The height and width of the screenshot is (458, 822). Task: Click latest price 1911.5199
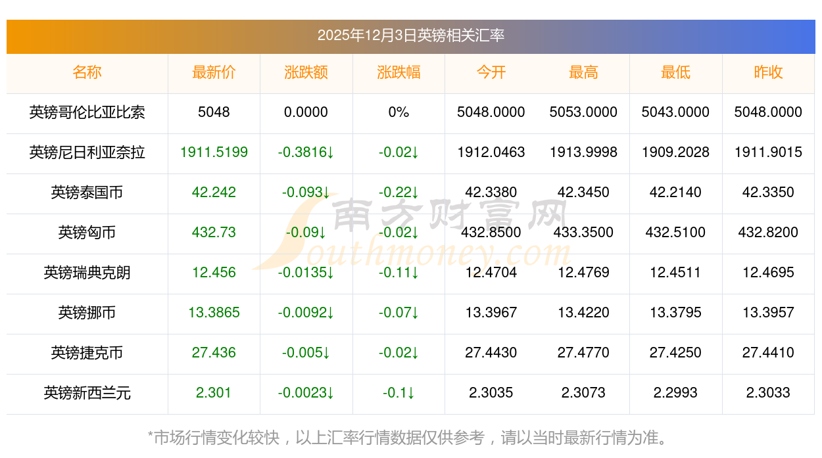pyautogui.click(x=214, y=152)
